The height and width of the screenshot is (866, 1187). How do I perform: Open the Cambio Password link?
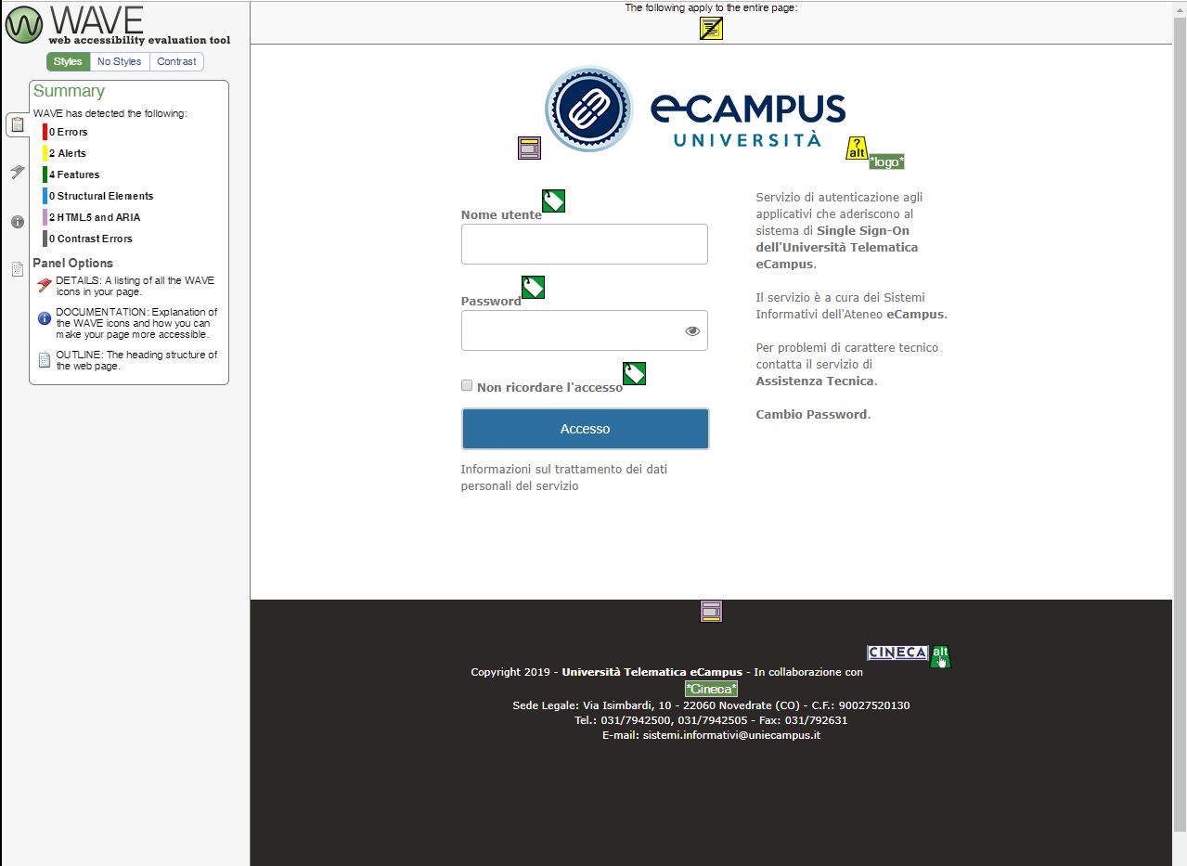811,414
